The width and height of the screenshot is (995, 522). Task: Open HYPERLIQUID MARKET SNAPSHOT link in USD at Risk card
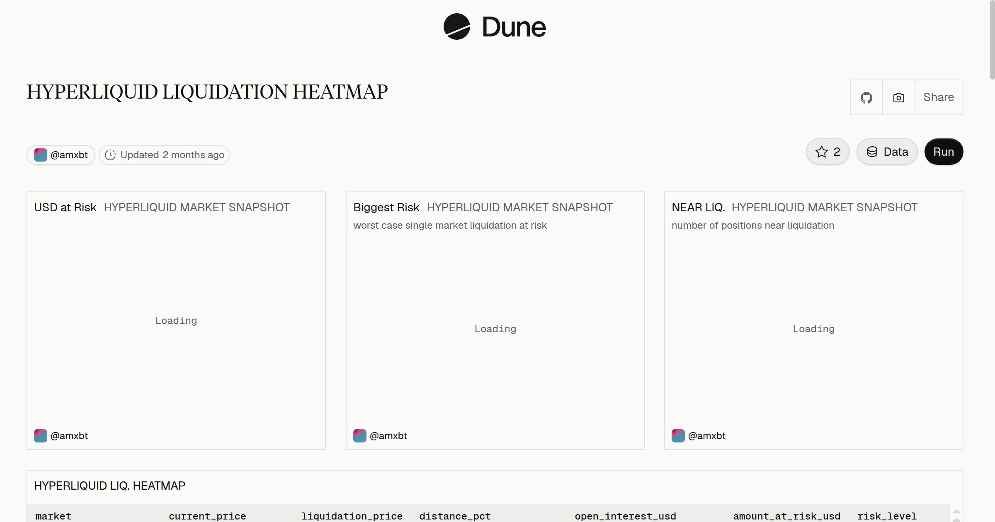click(x=197, y=207)
